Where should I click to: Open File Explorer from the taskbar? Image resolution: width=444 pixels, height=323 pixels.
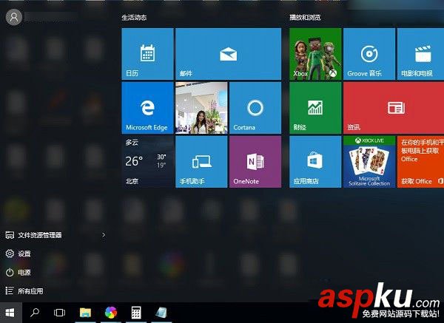pyautogui.click(x=85, y=313)
